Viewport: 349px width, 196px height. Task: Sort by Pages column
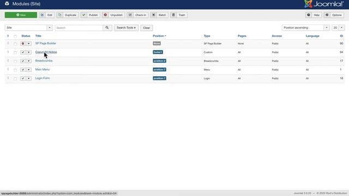coord(242,36)
